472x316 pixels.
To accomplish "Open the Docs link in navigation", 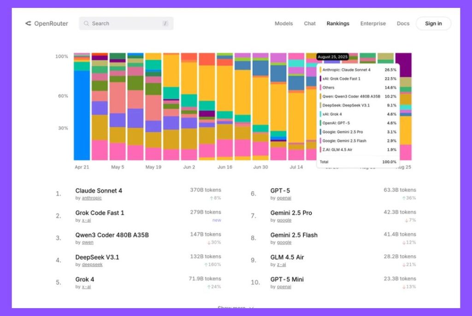I will (403, 24).
